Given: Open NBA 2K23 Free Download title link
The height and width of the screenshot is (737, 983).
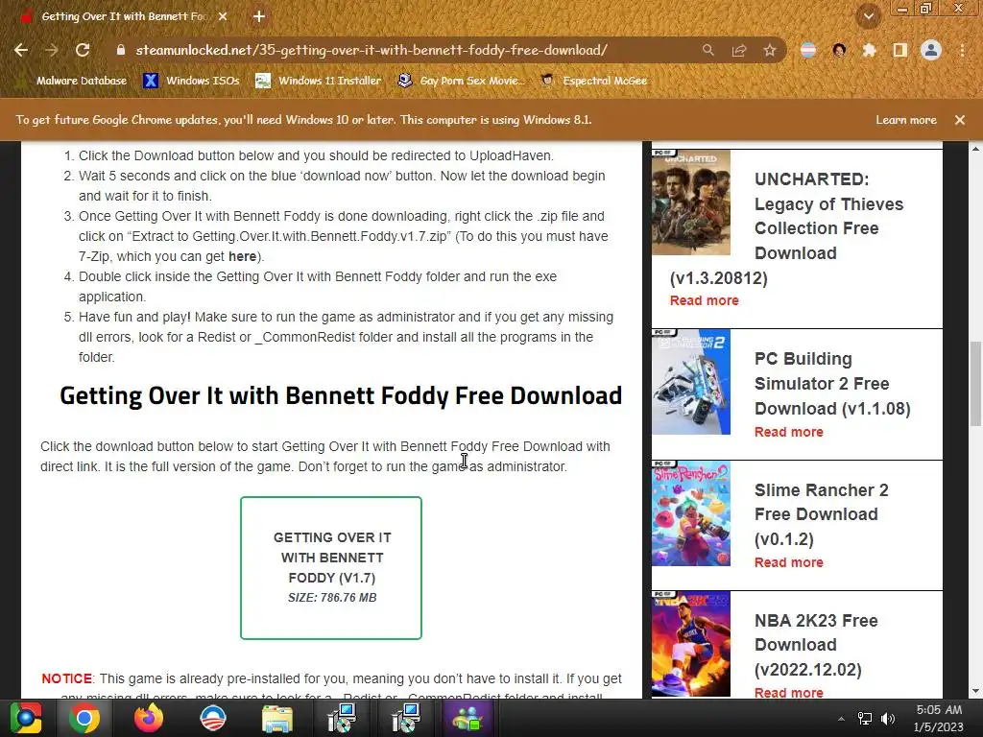Looking at the screenshot, I should tap(816, 644).
